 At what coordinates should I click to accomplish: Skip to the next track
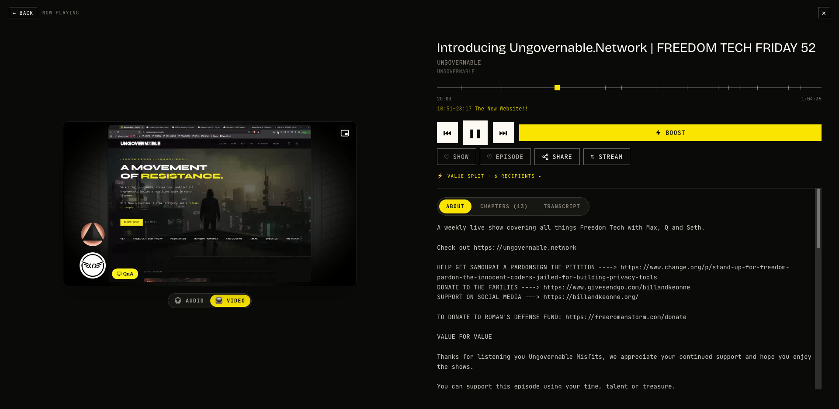(x=503, y=133)
